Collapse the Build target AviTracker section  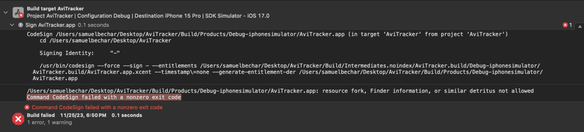point(5,12)
